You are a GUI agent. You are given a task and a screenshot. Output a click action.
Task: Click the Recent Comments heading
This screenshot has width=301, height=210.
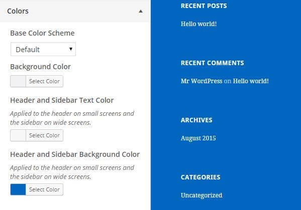[x=213, y=63]
